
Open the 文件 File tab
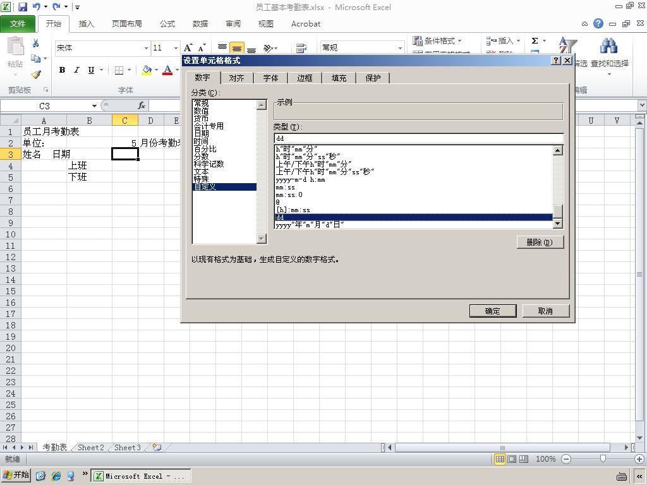(18, 24)
